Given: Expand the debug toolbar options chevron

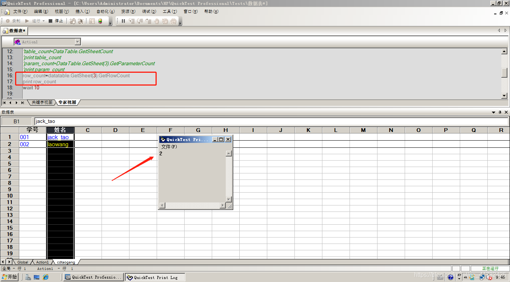Looking at the screenshot, I should tap(180, 23).
